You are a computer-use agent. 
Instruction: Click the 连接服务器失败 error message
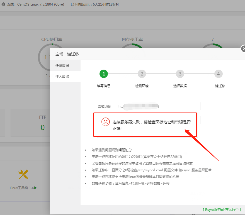[x=152, y=125]
